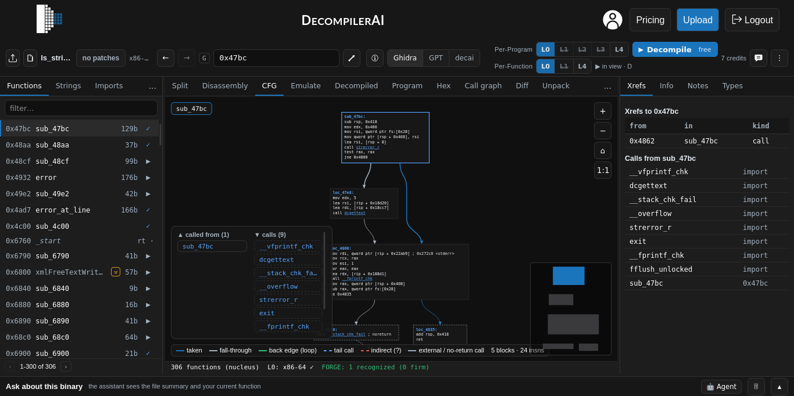
Task: Click the functions list scrollbar thumb
Action: [160, 134]
